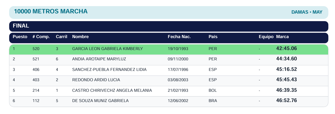The width and height of the screenshot is (335, 114).
Task: Click the País column header
Action: [213, 37]
